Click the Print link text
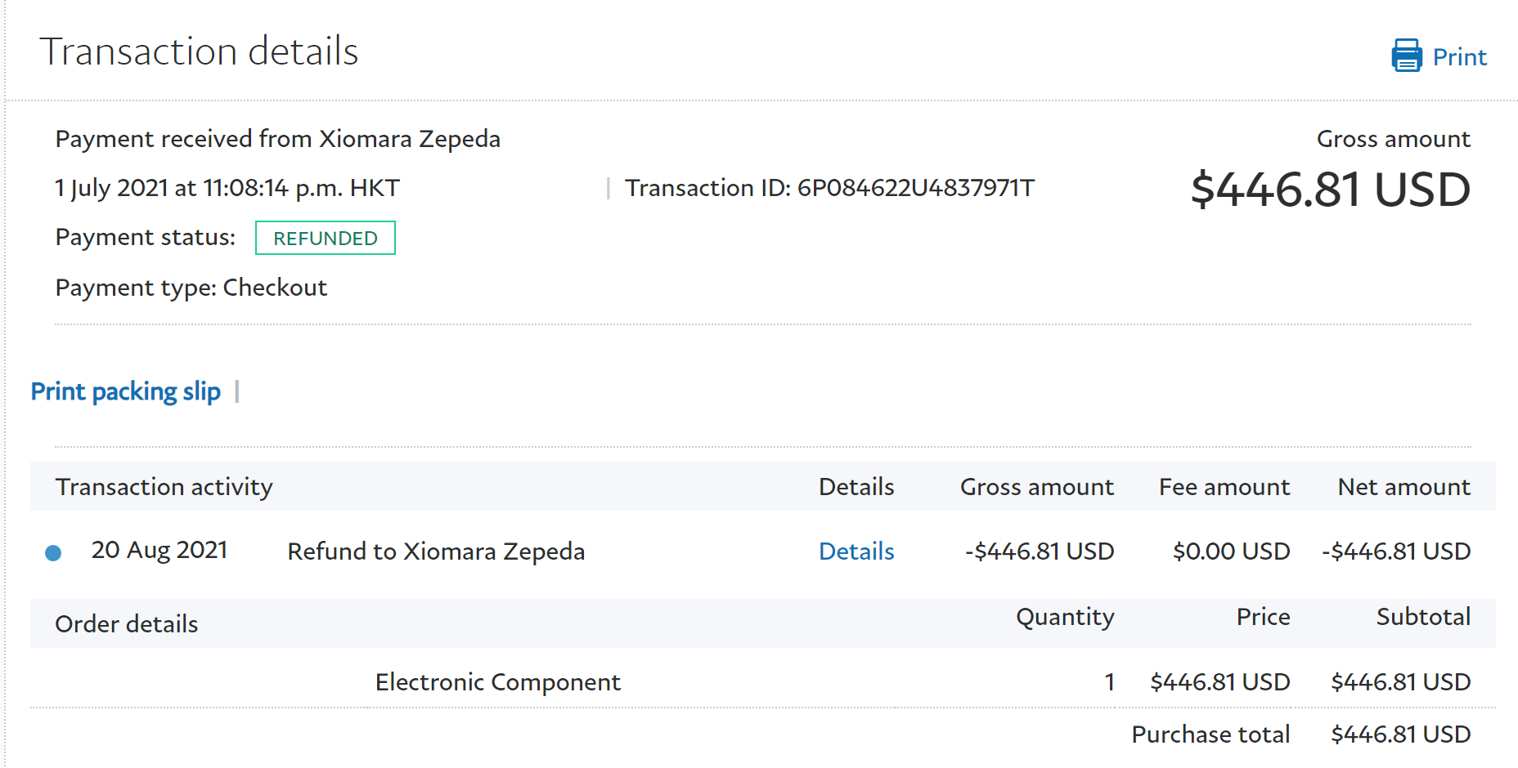Screen dimensions: 1518x768 tap(1459, 57)
